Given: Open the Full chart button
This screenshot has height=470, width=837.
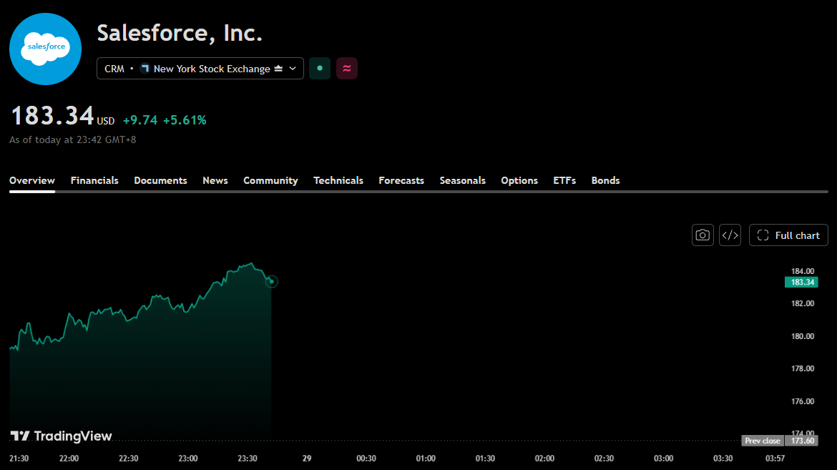Looking at the screenshot, I should click(788, 235).
